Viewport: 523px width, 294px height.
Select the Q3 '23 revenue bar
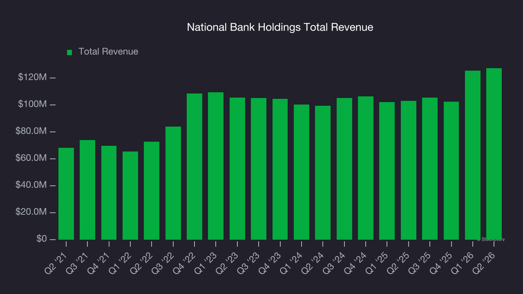click(x=259, y=169)
